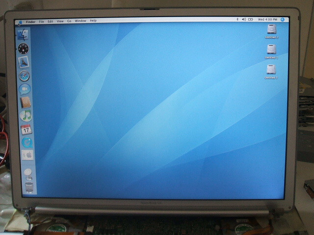Viewport: 314px width, 235px height.
Task: Open the Edit menu
Action: pos(50,22)
